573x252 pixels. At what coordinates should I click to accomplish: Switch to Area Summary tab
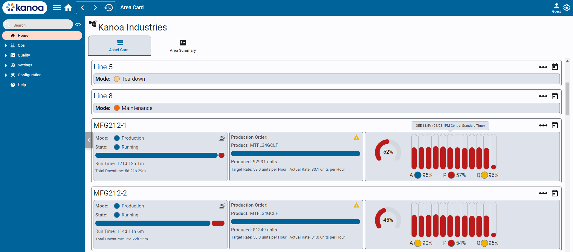183,46
